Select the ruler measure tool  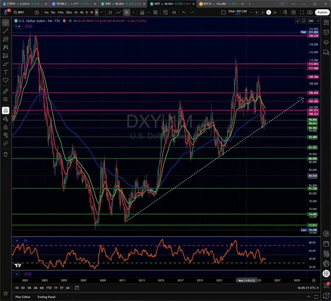pos(6,91)
